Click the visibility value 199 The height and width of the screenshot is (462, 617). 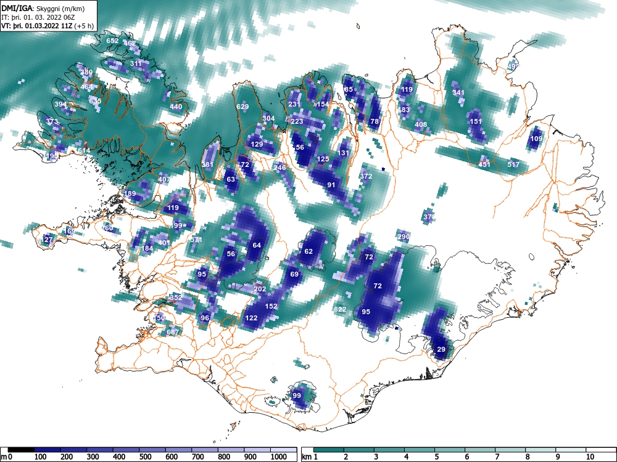tap(176, 225)
